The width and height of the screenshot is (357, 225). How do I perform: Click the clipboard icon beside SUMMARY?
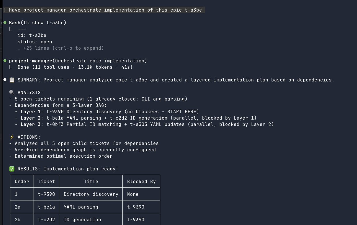(12, 80)
